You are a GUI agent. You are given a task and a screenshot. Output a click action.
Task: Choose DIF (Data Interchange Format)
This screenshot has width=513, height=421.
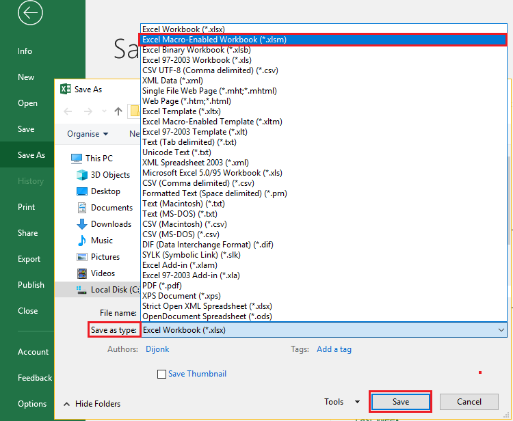[x=324, y=245]
